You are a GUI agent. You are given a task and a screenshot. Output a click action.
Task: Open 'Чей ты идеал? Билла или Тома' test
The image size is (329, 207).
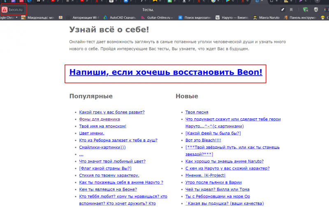pyautogui.click(x=218, y=189)
